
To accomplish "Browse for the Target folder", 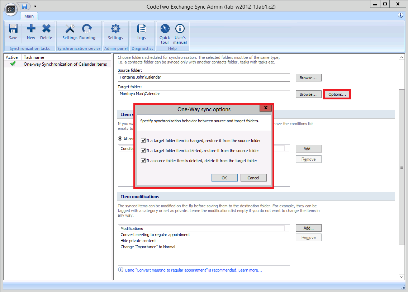I will pos(308,94).
